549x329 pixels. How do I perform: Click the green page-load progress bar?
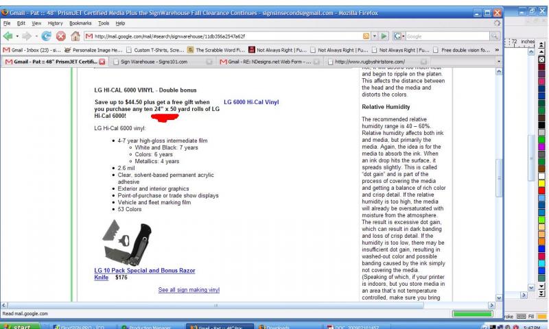click(x=473, y=314)
